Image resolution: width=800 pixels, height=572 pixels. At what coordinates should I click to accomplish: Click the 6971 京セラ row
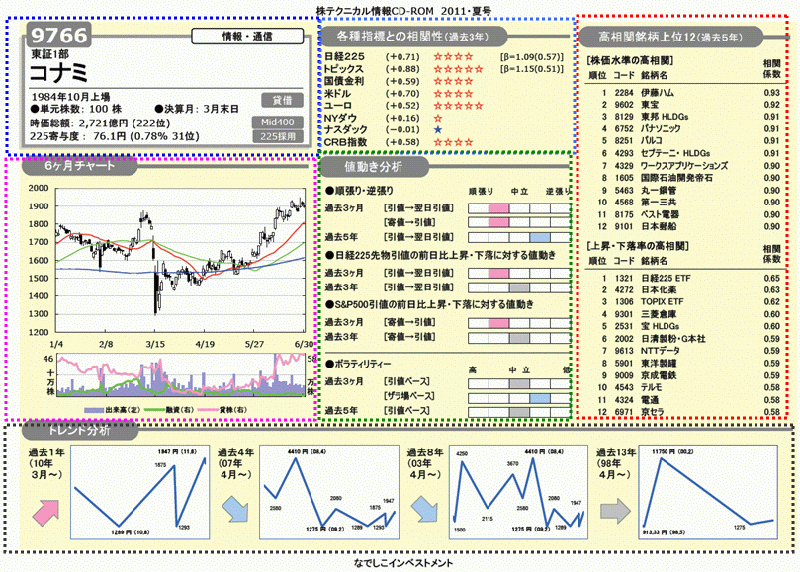point(685,412)
